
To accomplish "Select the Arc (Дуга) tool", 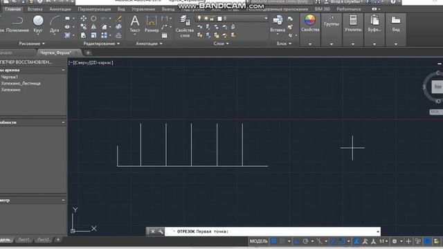I will tap(55, 24).
